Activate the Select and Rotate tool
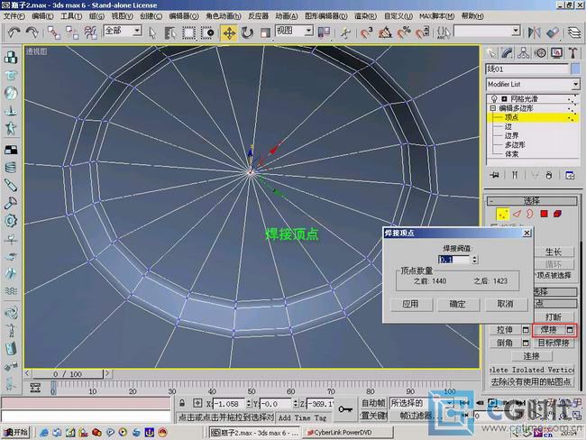This screenshot has height=440, width=586. click(x=247, y=32)
